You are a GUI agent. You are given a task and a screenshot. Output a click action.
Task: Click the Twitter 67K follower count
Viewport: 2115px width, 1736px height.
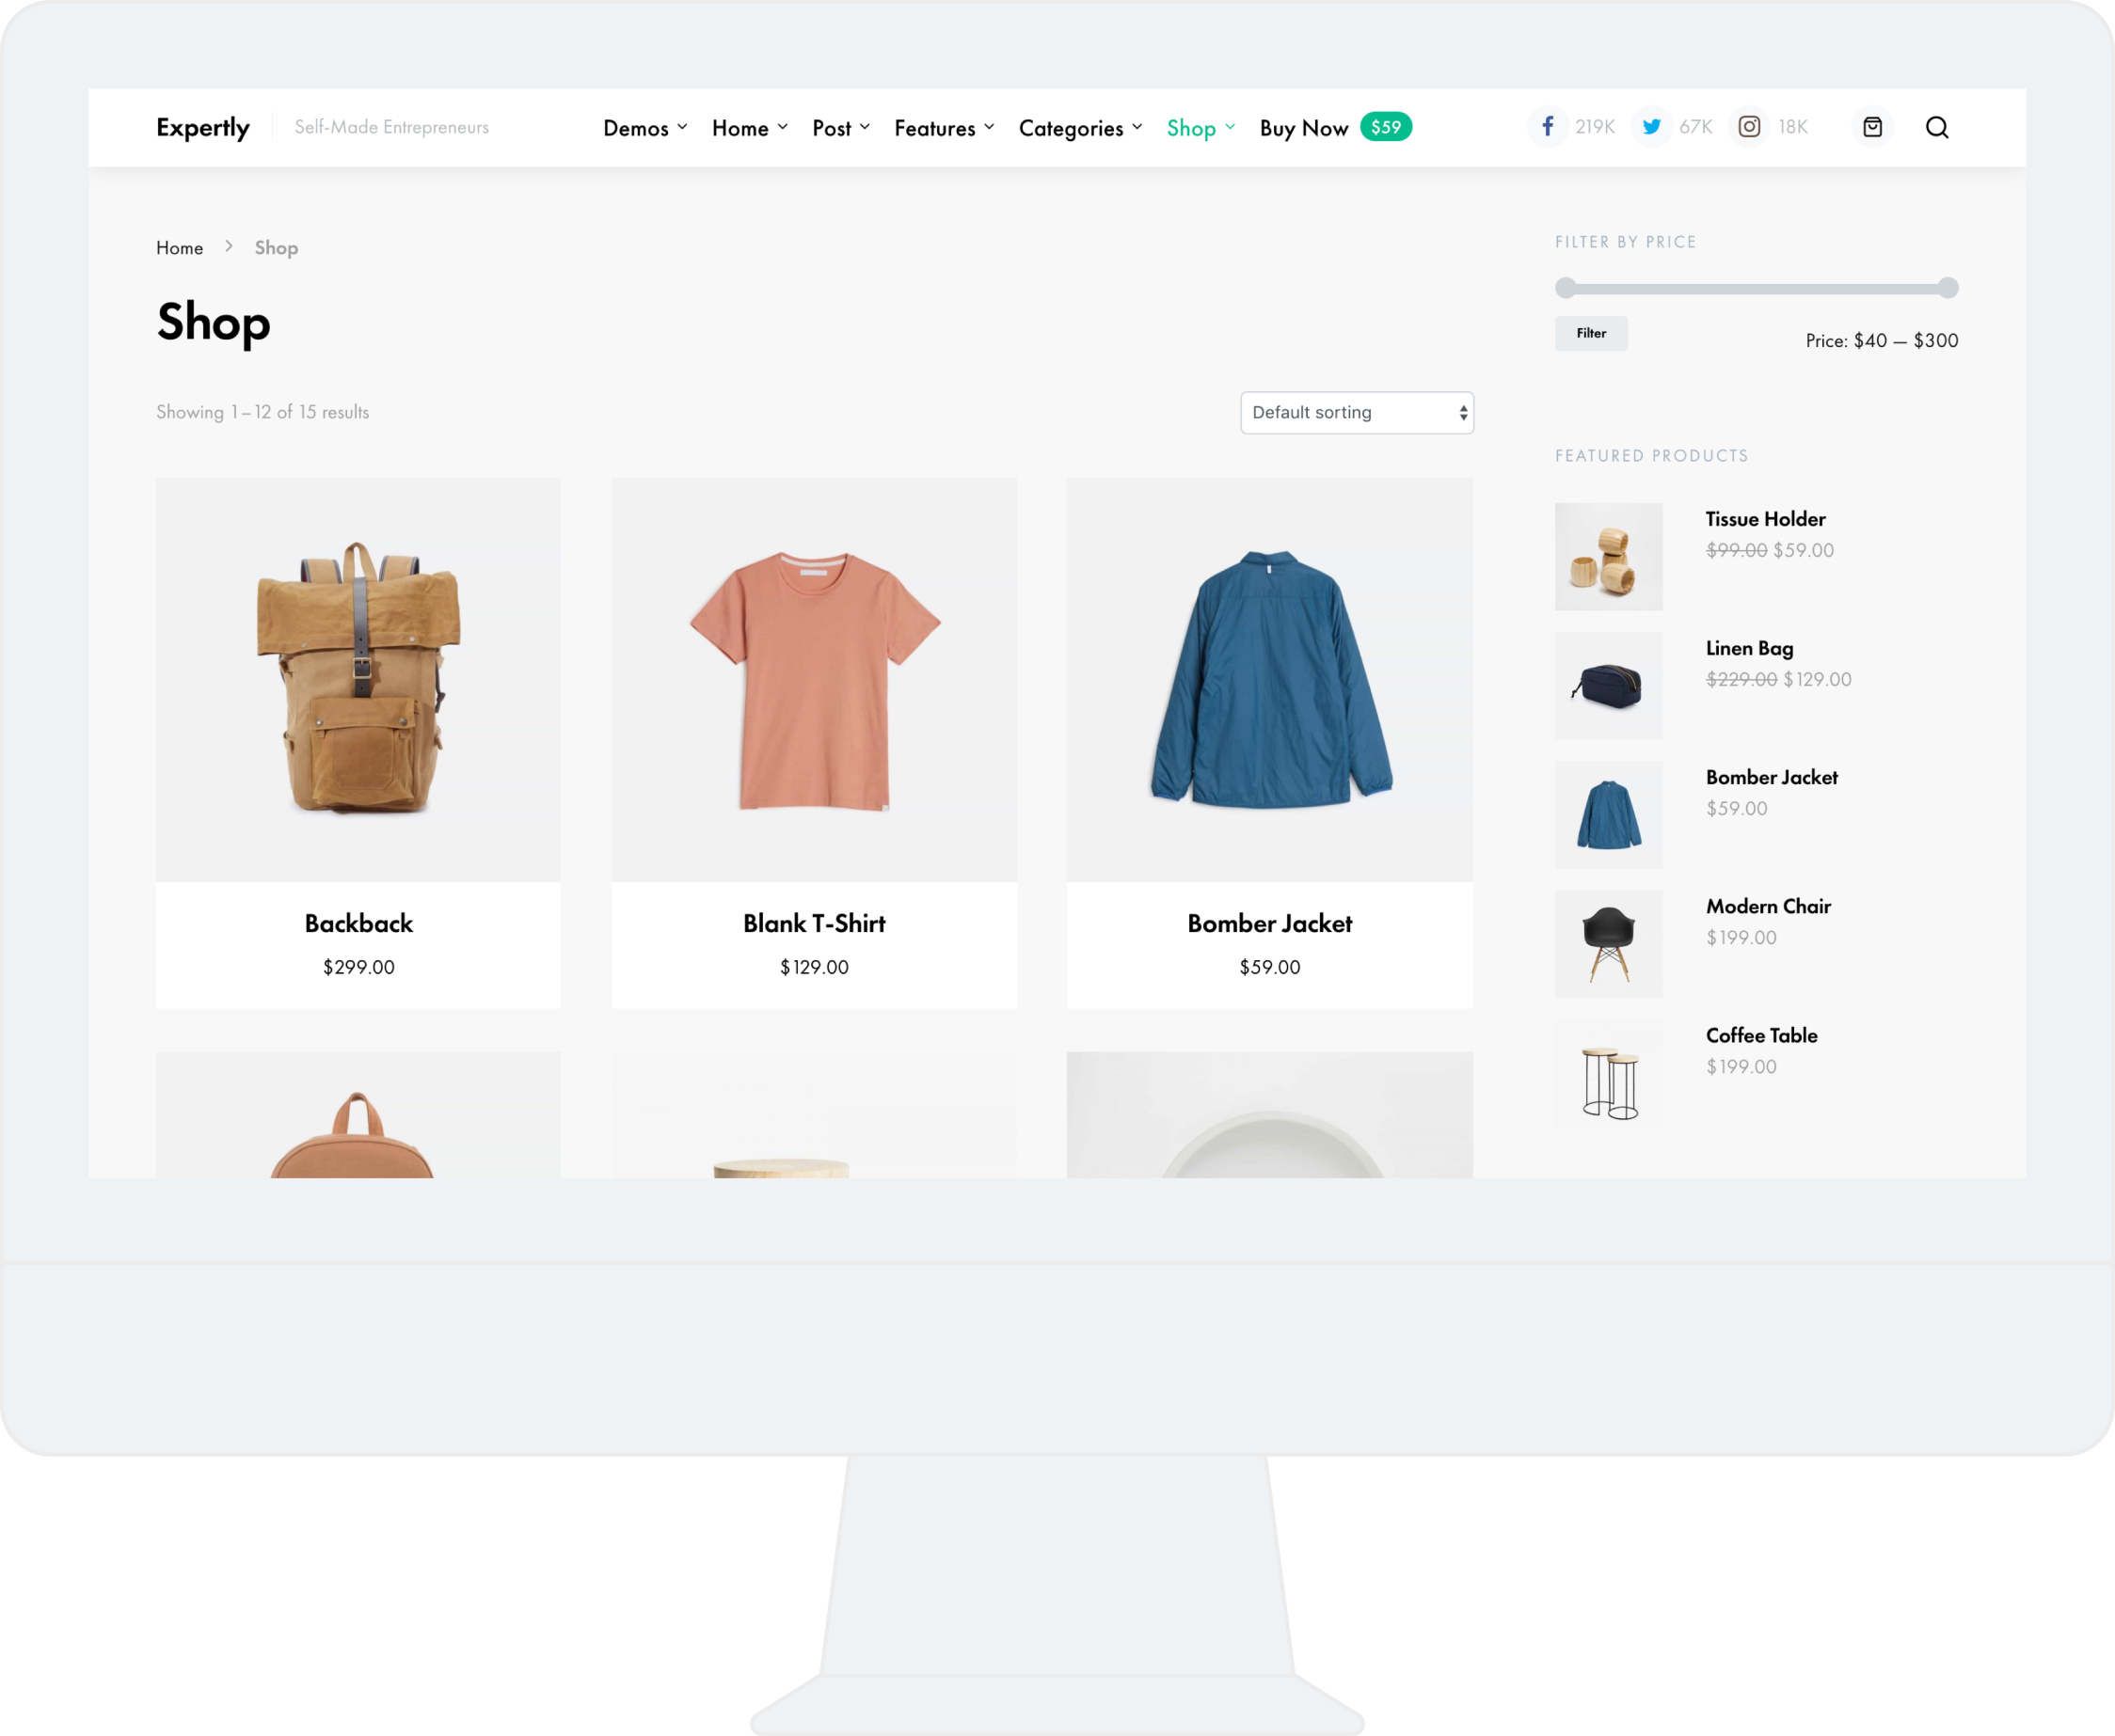pyautogui.click(x=1695, y=127)
